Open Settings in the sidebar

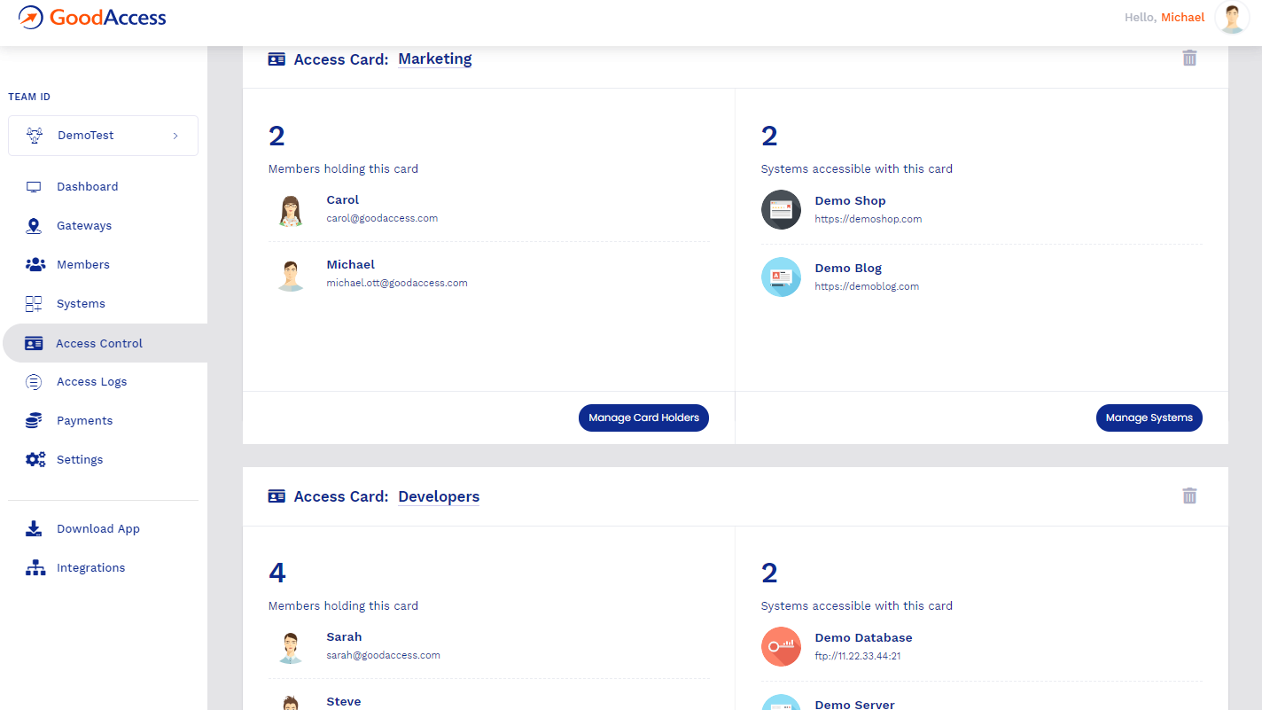(x=79, y=460)
